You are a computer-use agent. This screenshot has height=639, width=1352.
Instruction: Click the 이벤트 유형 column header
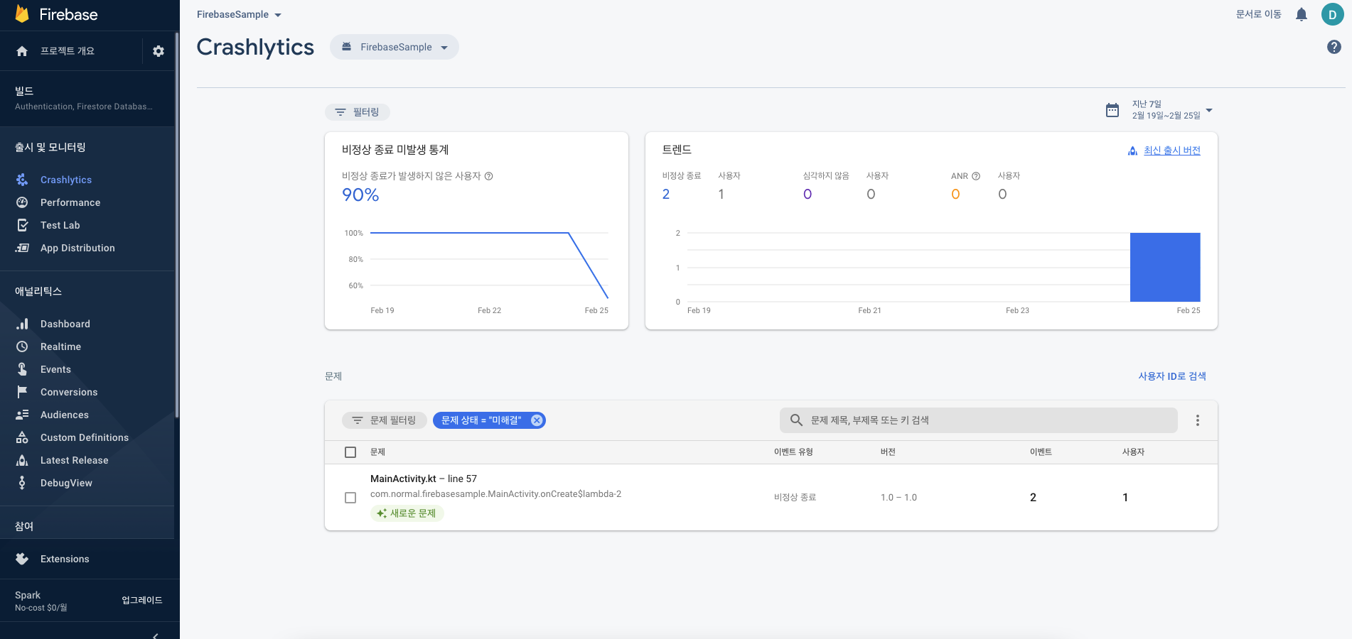point(793,452)
